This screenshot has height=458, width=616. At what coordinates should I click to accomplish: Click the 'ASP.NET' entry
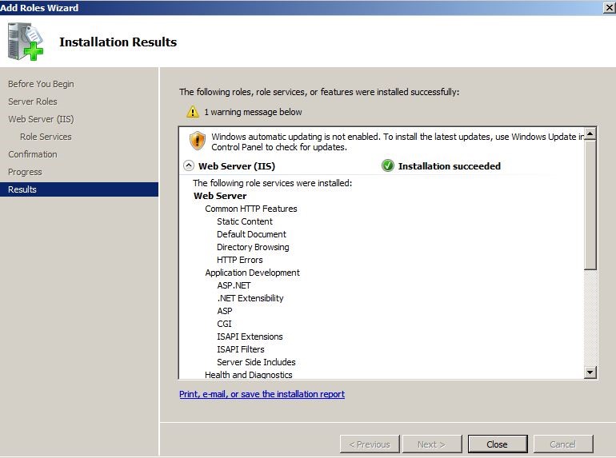(x=234, y=285)
